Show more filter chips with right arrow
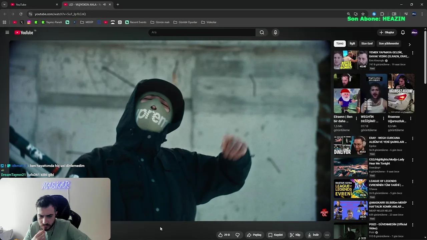 click(410, 44)
